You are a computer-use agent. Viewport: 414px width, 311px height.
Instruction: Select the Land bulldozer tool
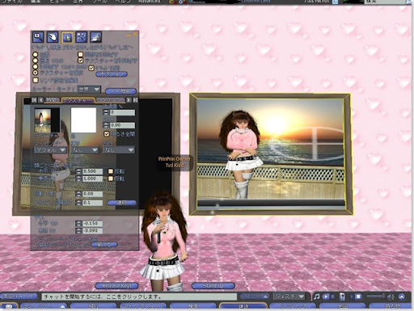(x=95, y=37)
